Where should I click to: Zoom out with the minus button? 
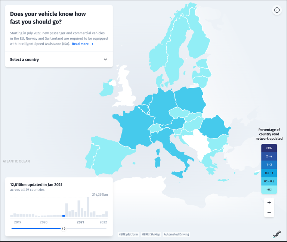(269, 212)
